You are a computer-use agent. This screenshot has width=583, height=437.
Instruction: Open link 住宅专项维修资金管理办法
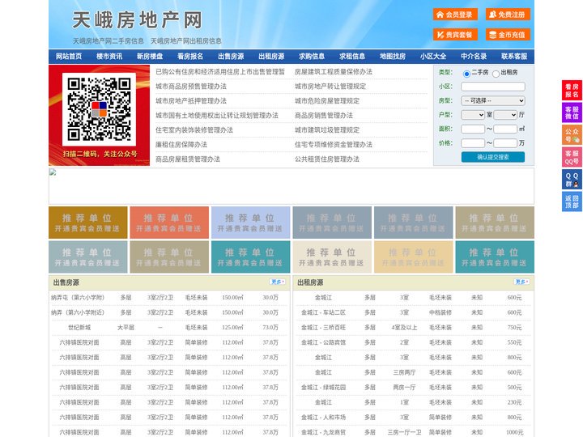point(334,145)
